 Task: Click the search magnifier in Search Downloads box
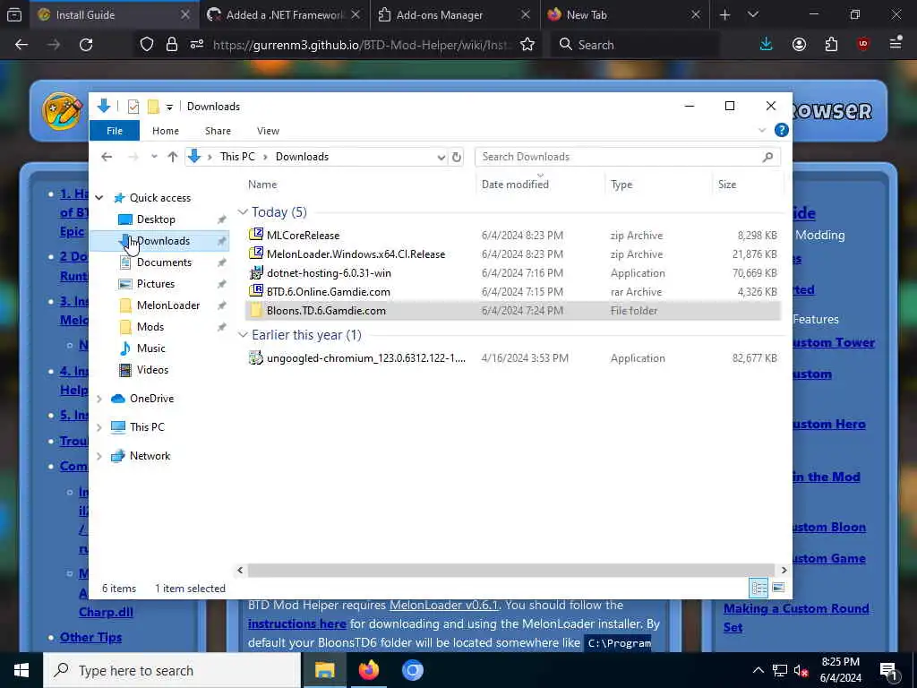pyautogui.click(x=767, y=157)
